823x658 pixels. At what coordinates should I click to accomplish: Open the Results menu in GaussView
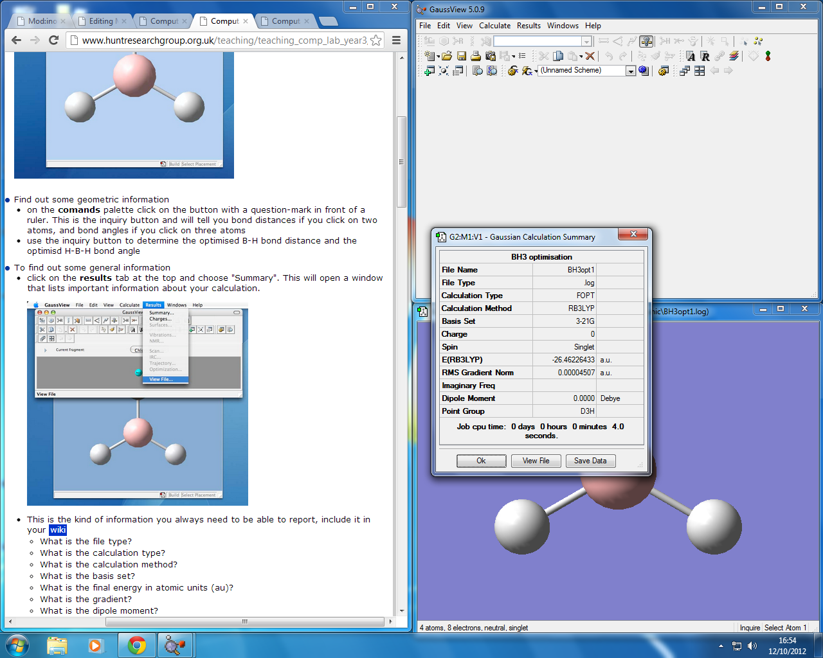click(x=529, y=26)
